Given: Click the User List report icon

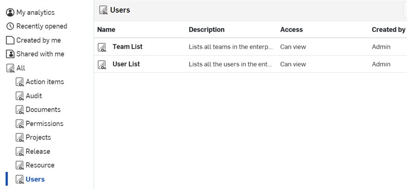Looking at the screenshot, I should [x=102, y=64].
